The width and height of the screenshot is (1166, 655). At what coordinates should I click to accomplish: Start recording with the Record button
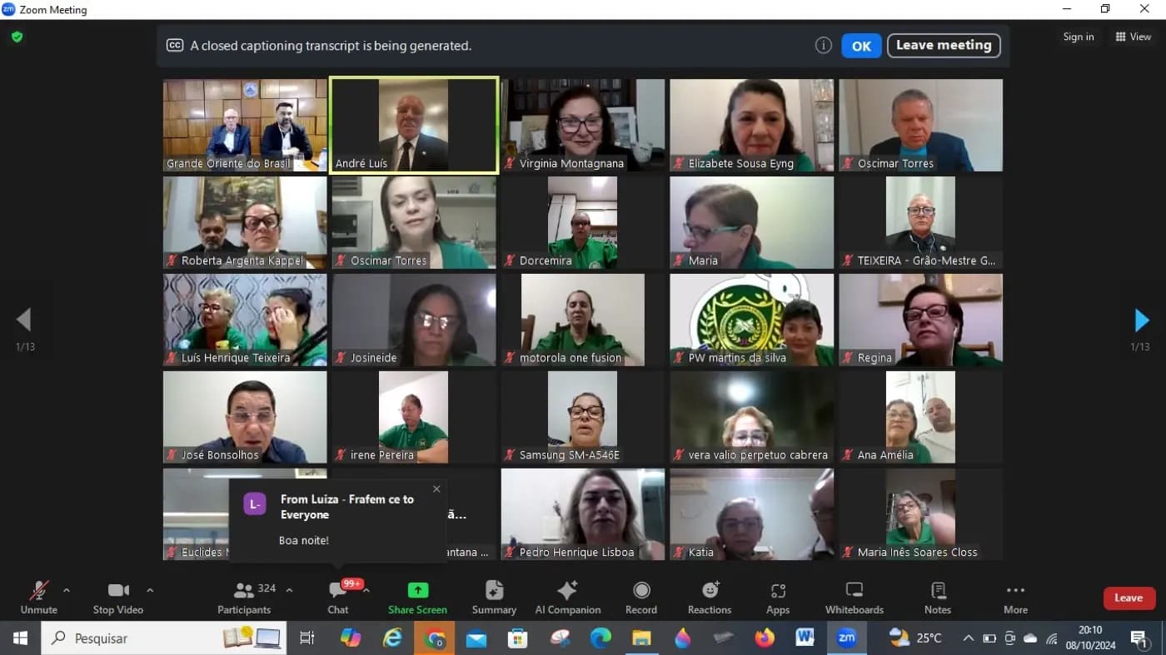(641, 598)
